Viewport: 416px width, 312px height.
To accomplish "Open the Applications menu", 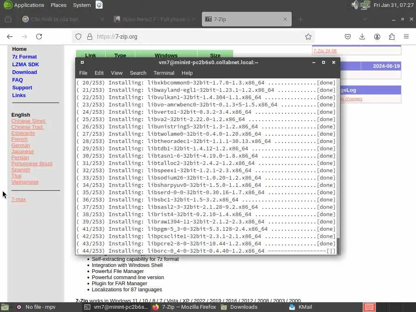I will [x=29, y=5].
